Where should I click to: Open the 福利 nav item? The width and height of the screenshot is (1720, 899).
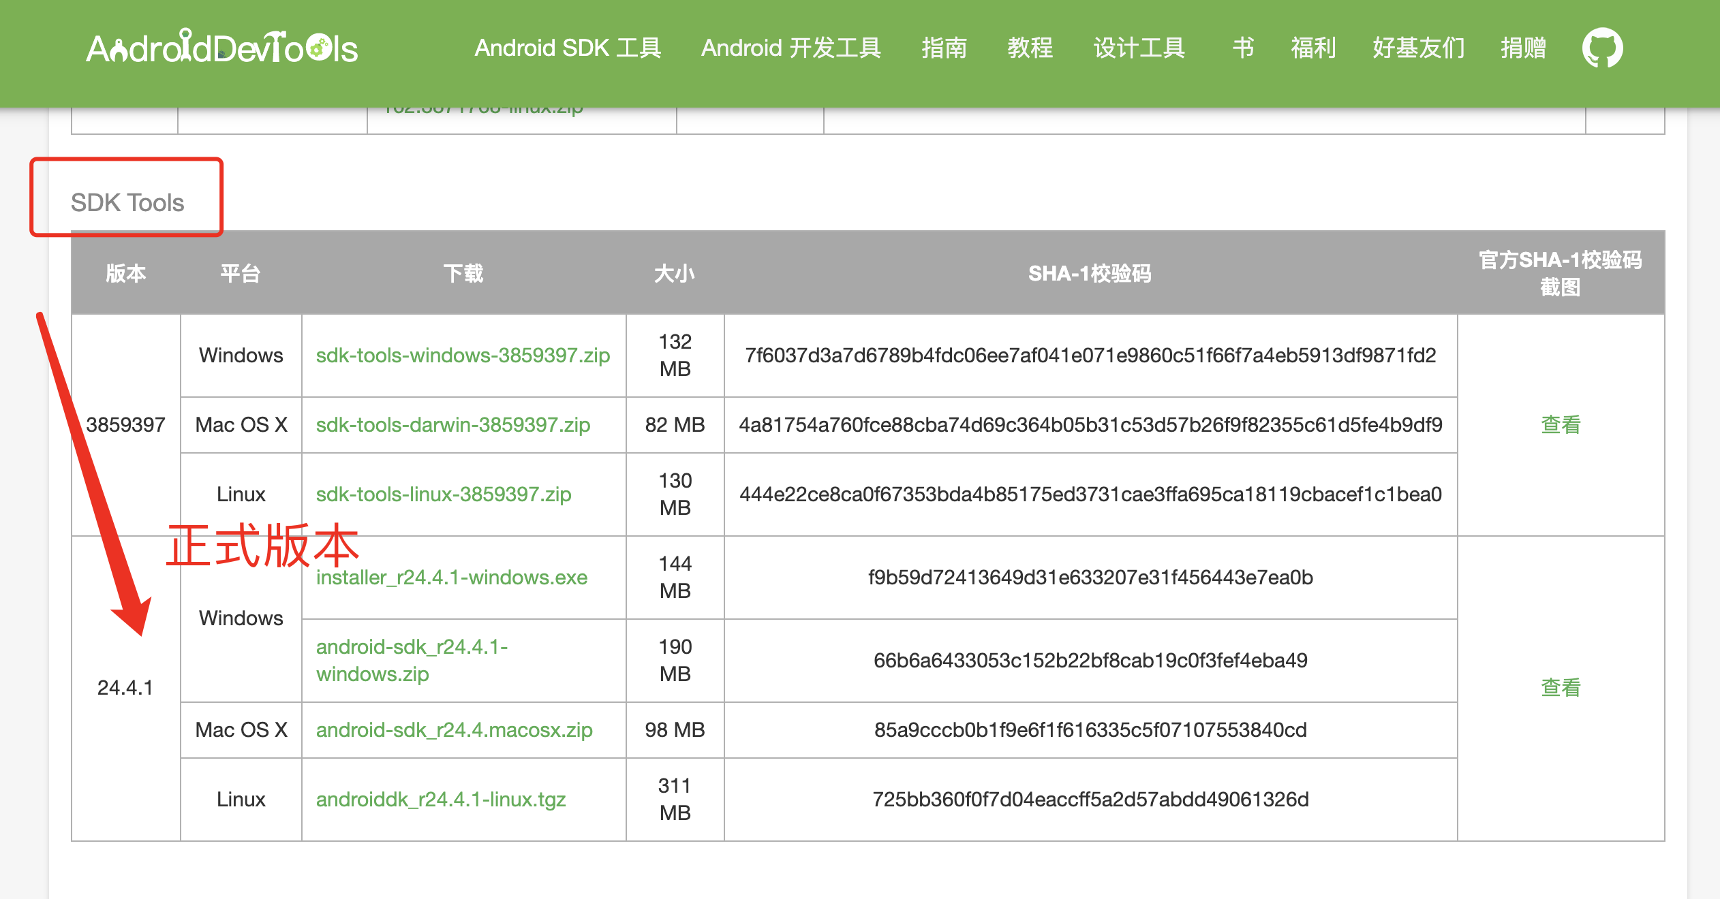point(1312,48)
